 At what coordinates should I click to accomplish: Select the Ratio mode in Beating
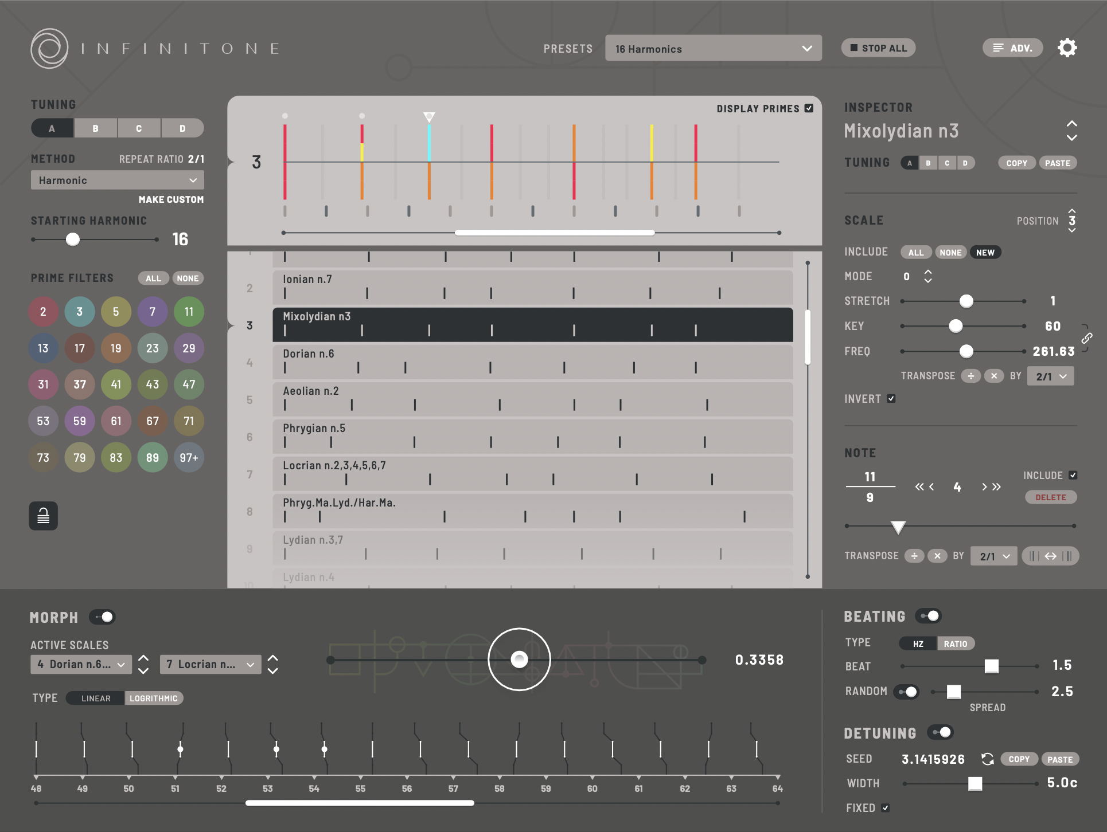(956, 643)
